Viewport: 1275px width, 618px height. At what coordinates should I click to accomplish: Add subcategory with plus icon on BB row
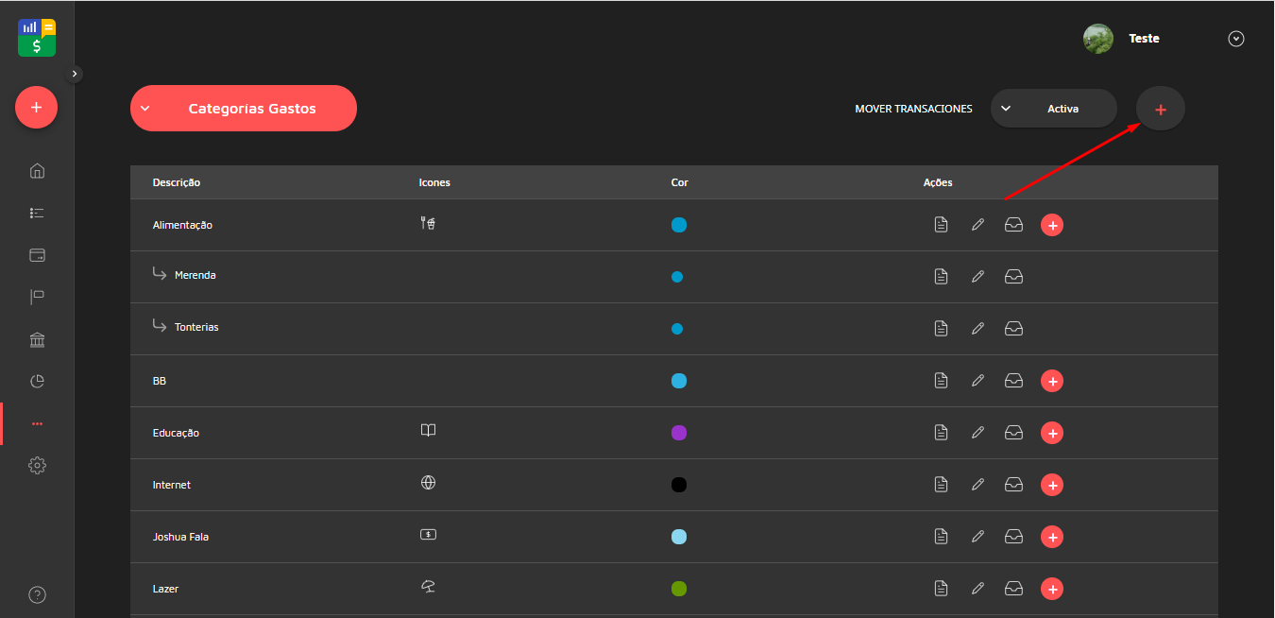1052,381
